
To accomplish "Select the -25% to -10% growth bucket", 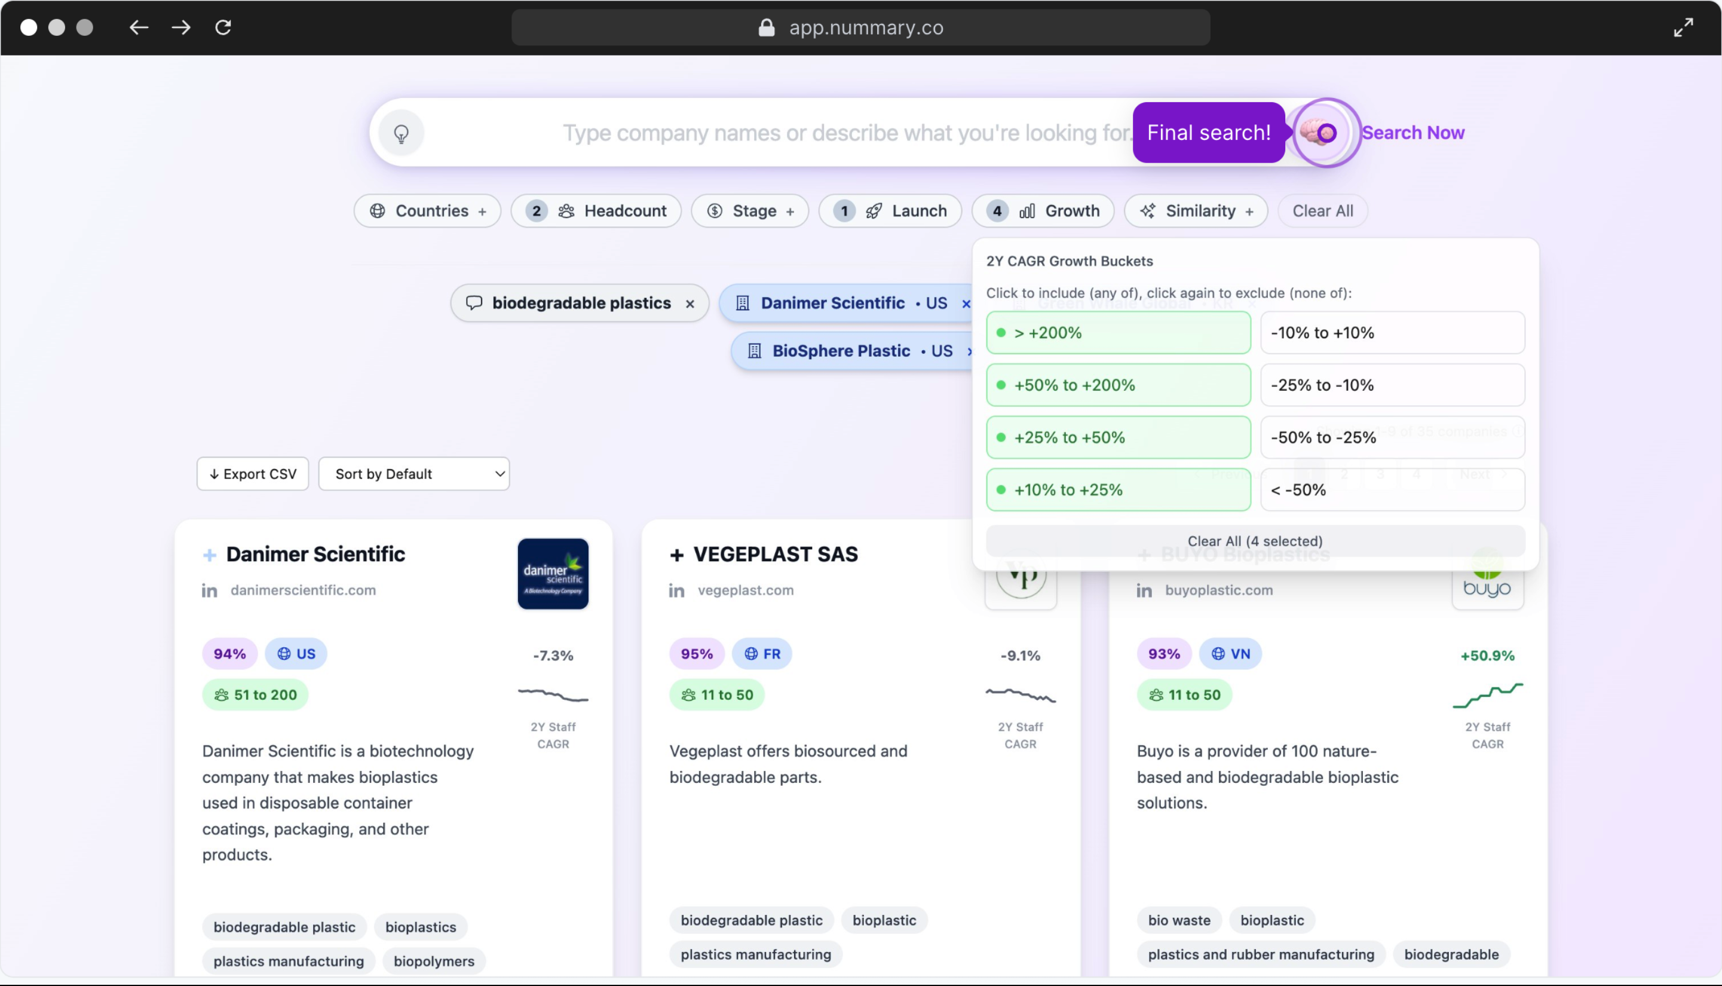I will click(x=1392, y=385).
